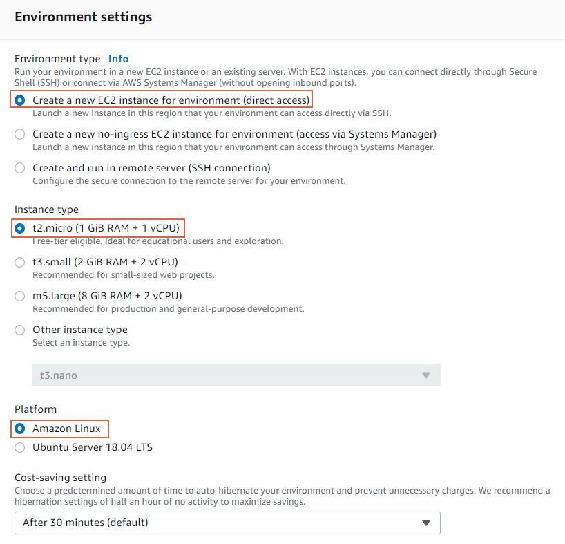This screenshot has height=544, width=565.
Task: Select Amazon Linux platform
Action: (20, 429)
